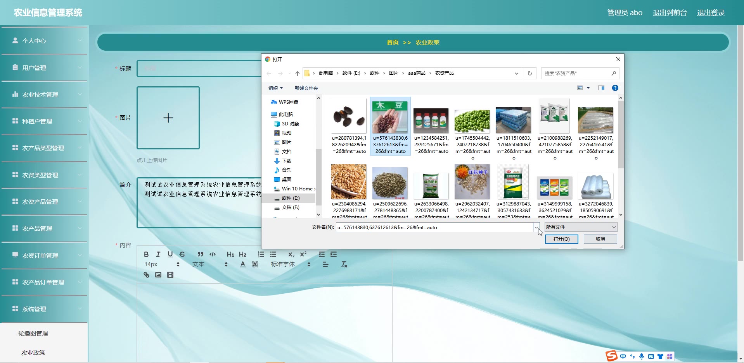Select the green beans thumbnail u=1745504442
This screenshot has height=363, width=744.
tap(472, 129)
